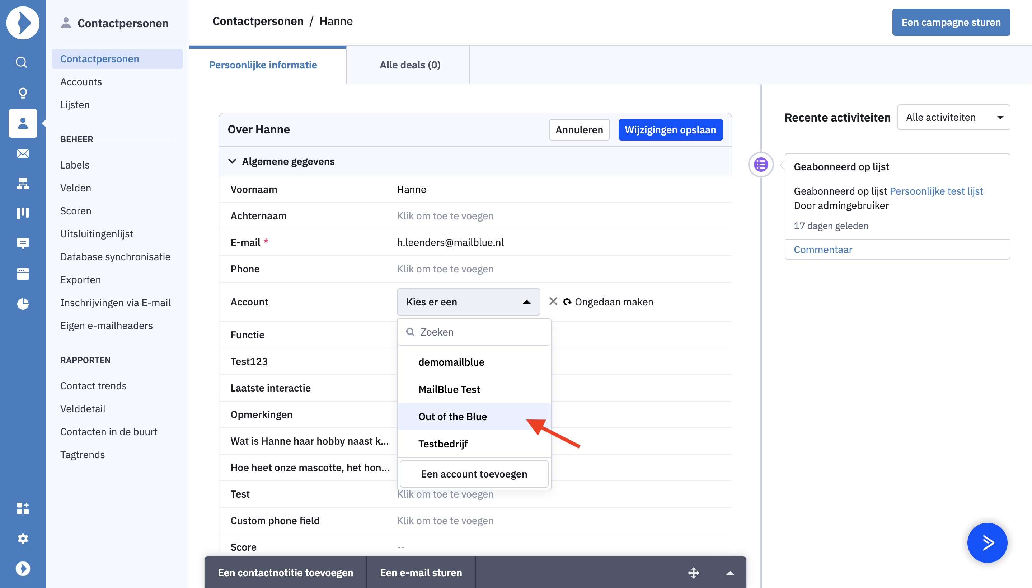
Task: Open Contactpersonen in the sidebar menu
Action: click(x=117, y=59)
